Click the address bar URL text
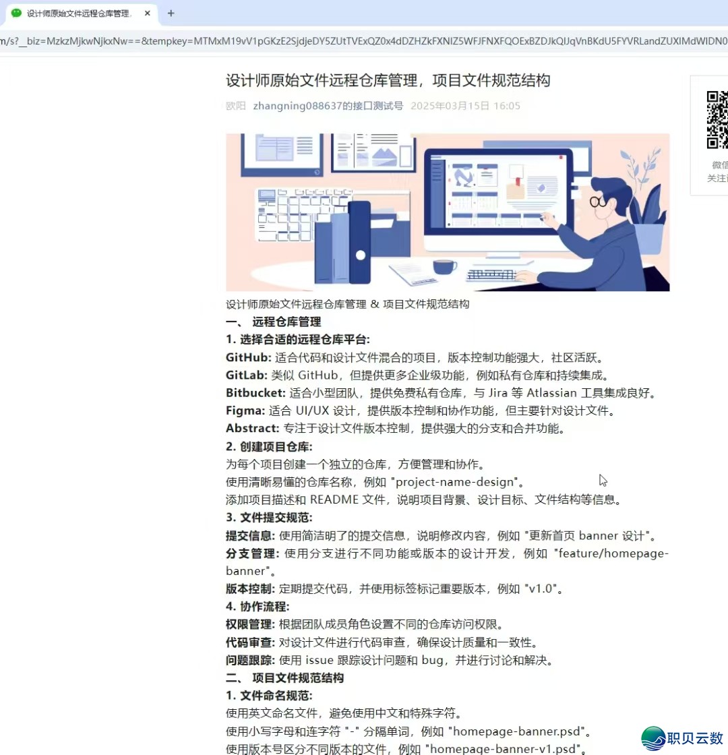This screenshot has width=728, height=755. tap(364, 42)
